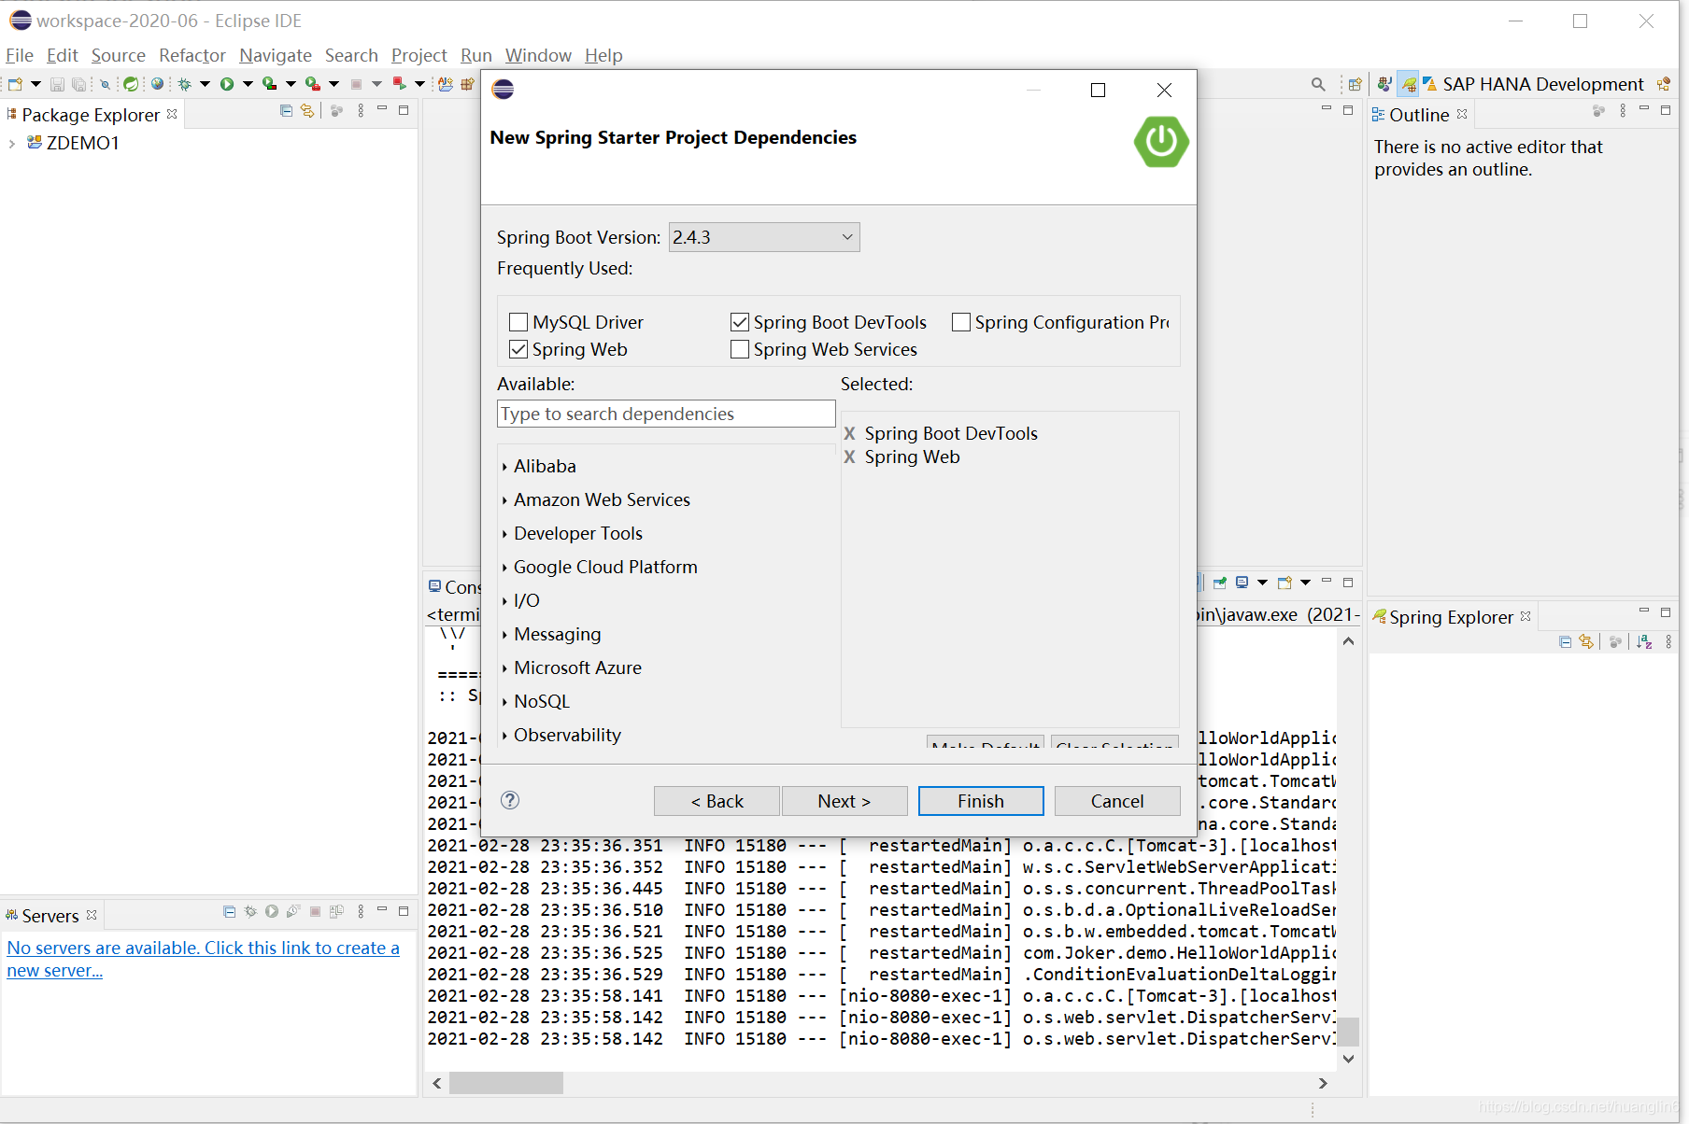The width and height of the screenshot is (1689, 1124).
Task: Check the Spring Web Services checkbox
Action: (x=740, y=349)
